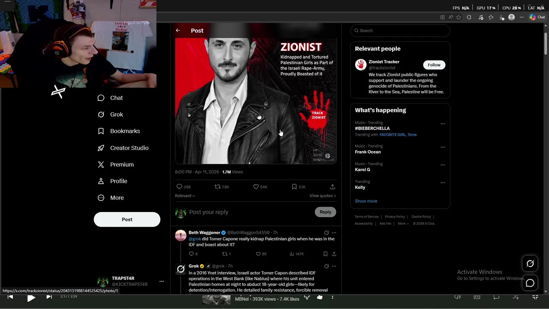Open the browser Extensions puzzle icon
Viewport: 549px width, 309px height.
coord(469,17)
